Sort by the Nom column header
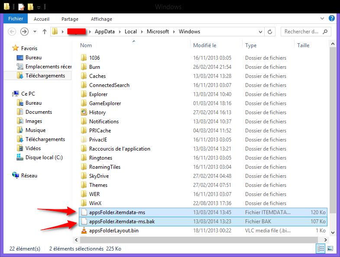This screenshot has width=340, height=257. [x=86, y=45]
